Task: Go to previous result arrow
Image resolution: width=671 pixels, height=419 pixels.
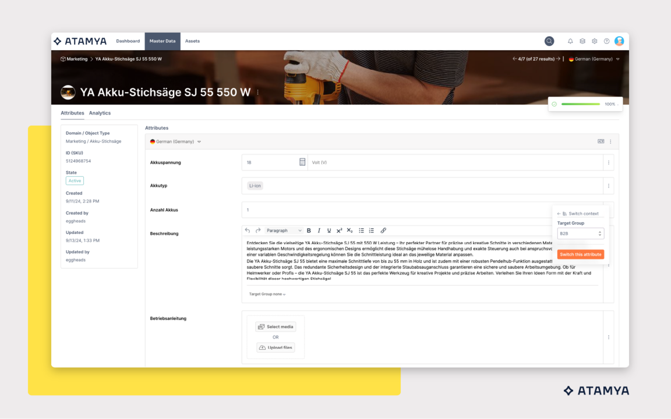Action: (x=514, y=59)
